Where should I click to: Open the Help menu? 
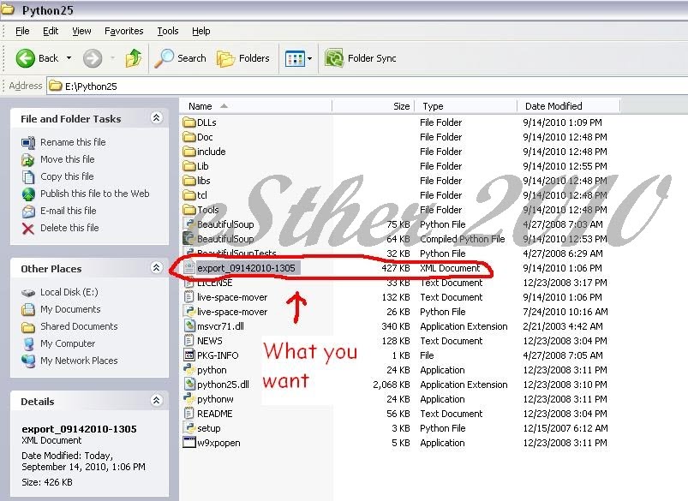pos(201,31)
